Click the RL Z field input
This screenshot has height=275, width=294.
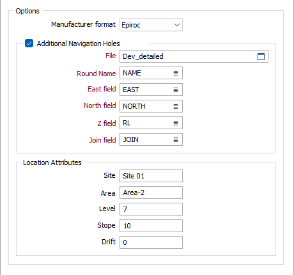point(146,123)
